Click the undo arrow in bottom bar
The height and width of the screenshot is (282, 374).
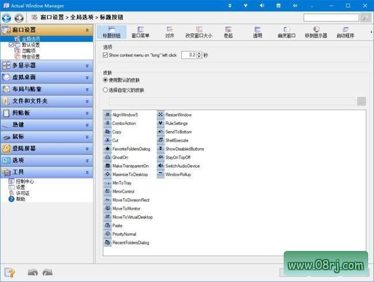[33, 272]
